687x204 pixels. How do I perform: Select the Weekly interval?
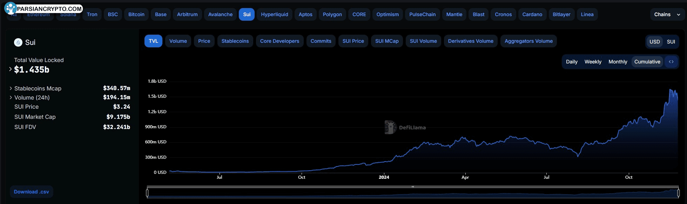(x=593, y=62)
